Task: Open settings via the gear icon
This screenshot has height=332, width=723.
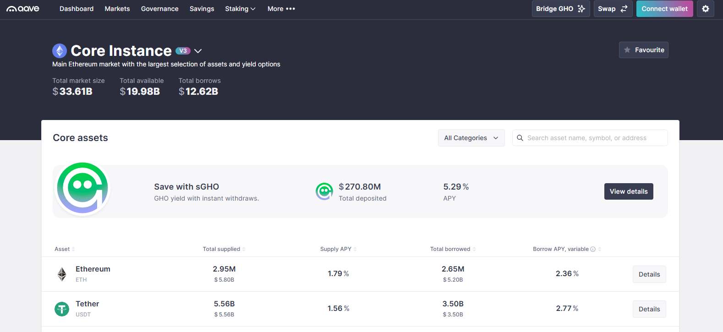Action: (x=705, y=9)
